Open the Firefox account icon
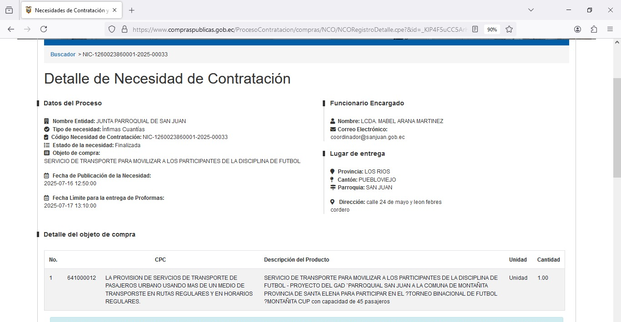The image size is (621, 322). [577, 29]
